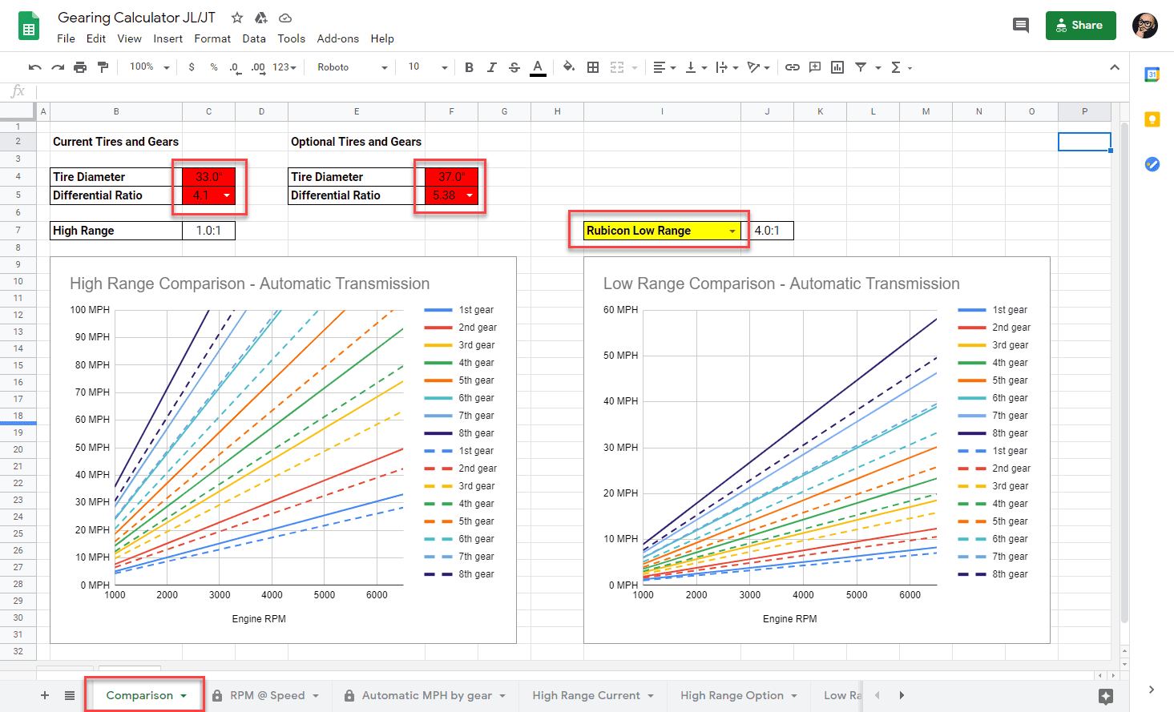This screenshot has width=1174, height=712.
Task: Print the spreadsheet with printer icon
Action: click(80, 67)
